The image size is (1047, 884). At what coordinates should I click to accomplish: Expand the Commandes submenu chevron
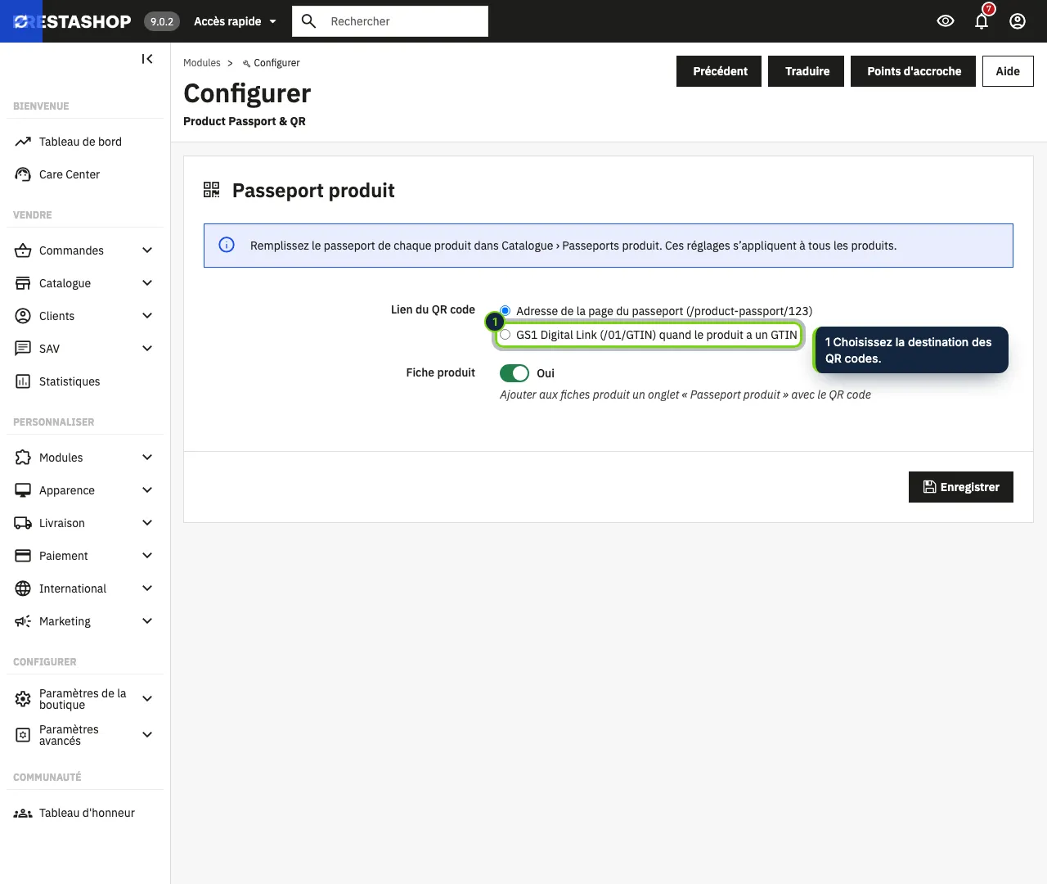pos(147,250)
